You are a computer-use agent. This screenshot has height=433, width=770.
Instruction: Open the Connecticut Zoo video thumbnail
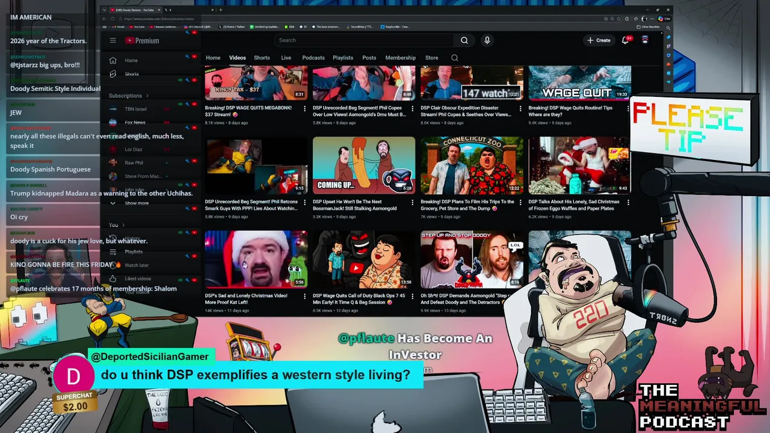point(472,165)
